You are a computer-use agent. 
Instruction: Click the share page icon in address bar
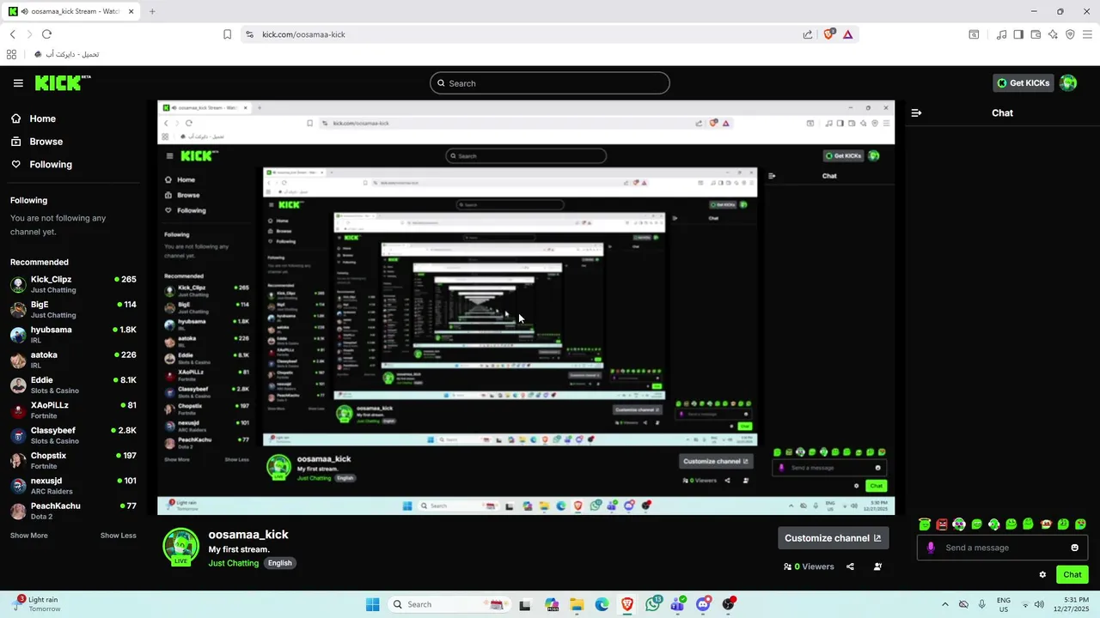(x=808, y=34)
